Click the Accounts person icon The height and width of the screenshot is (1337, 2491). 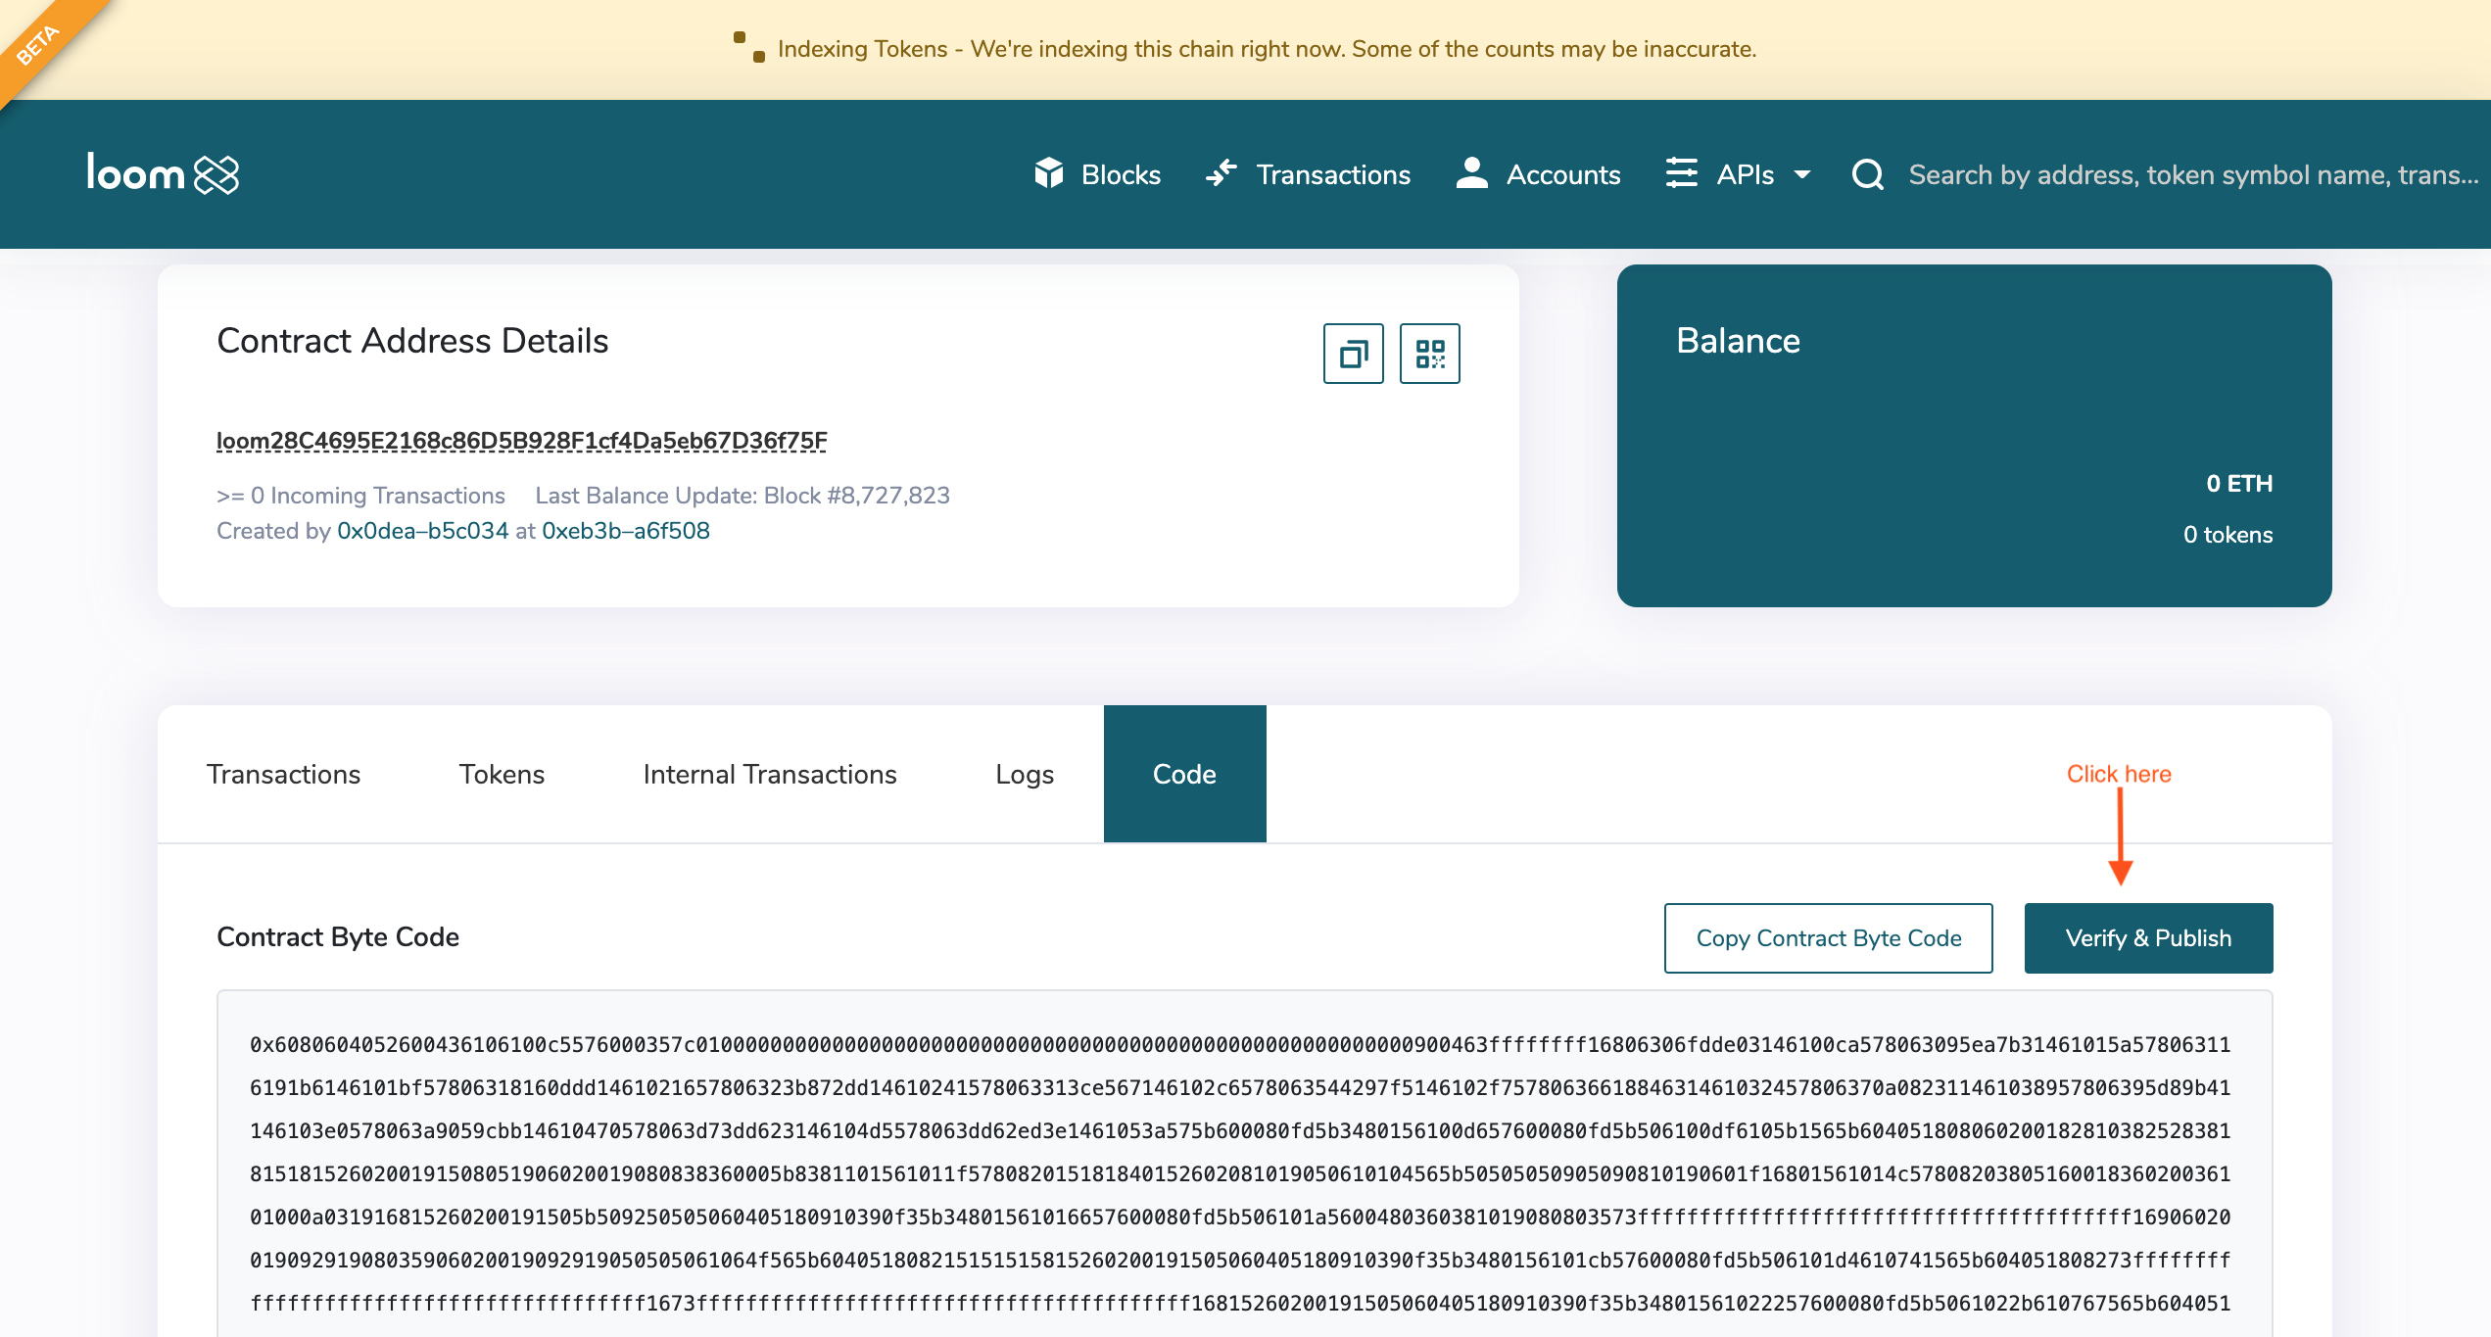1471,172
